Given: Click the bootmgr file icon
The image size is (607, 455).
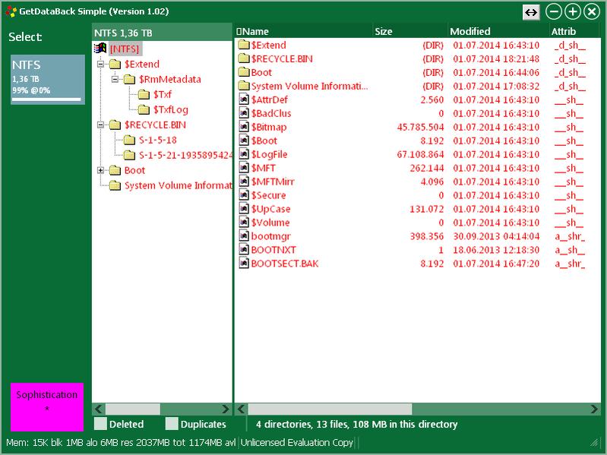Looking at the screenshot, I should 244,235.
